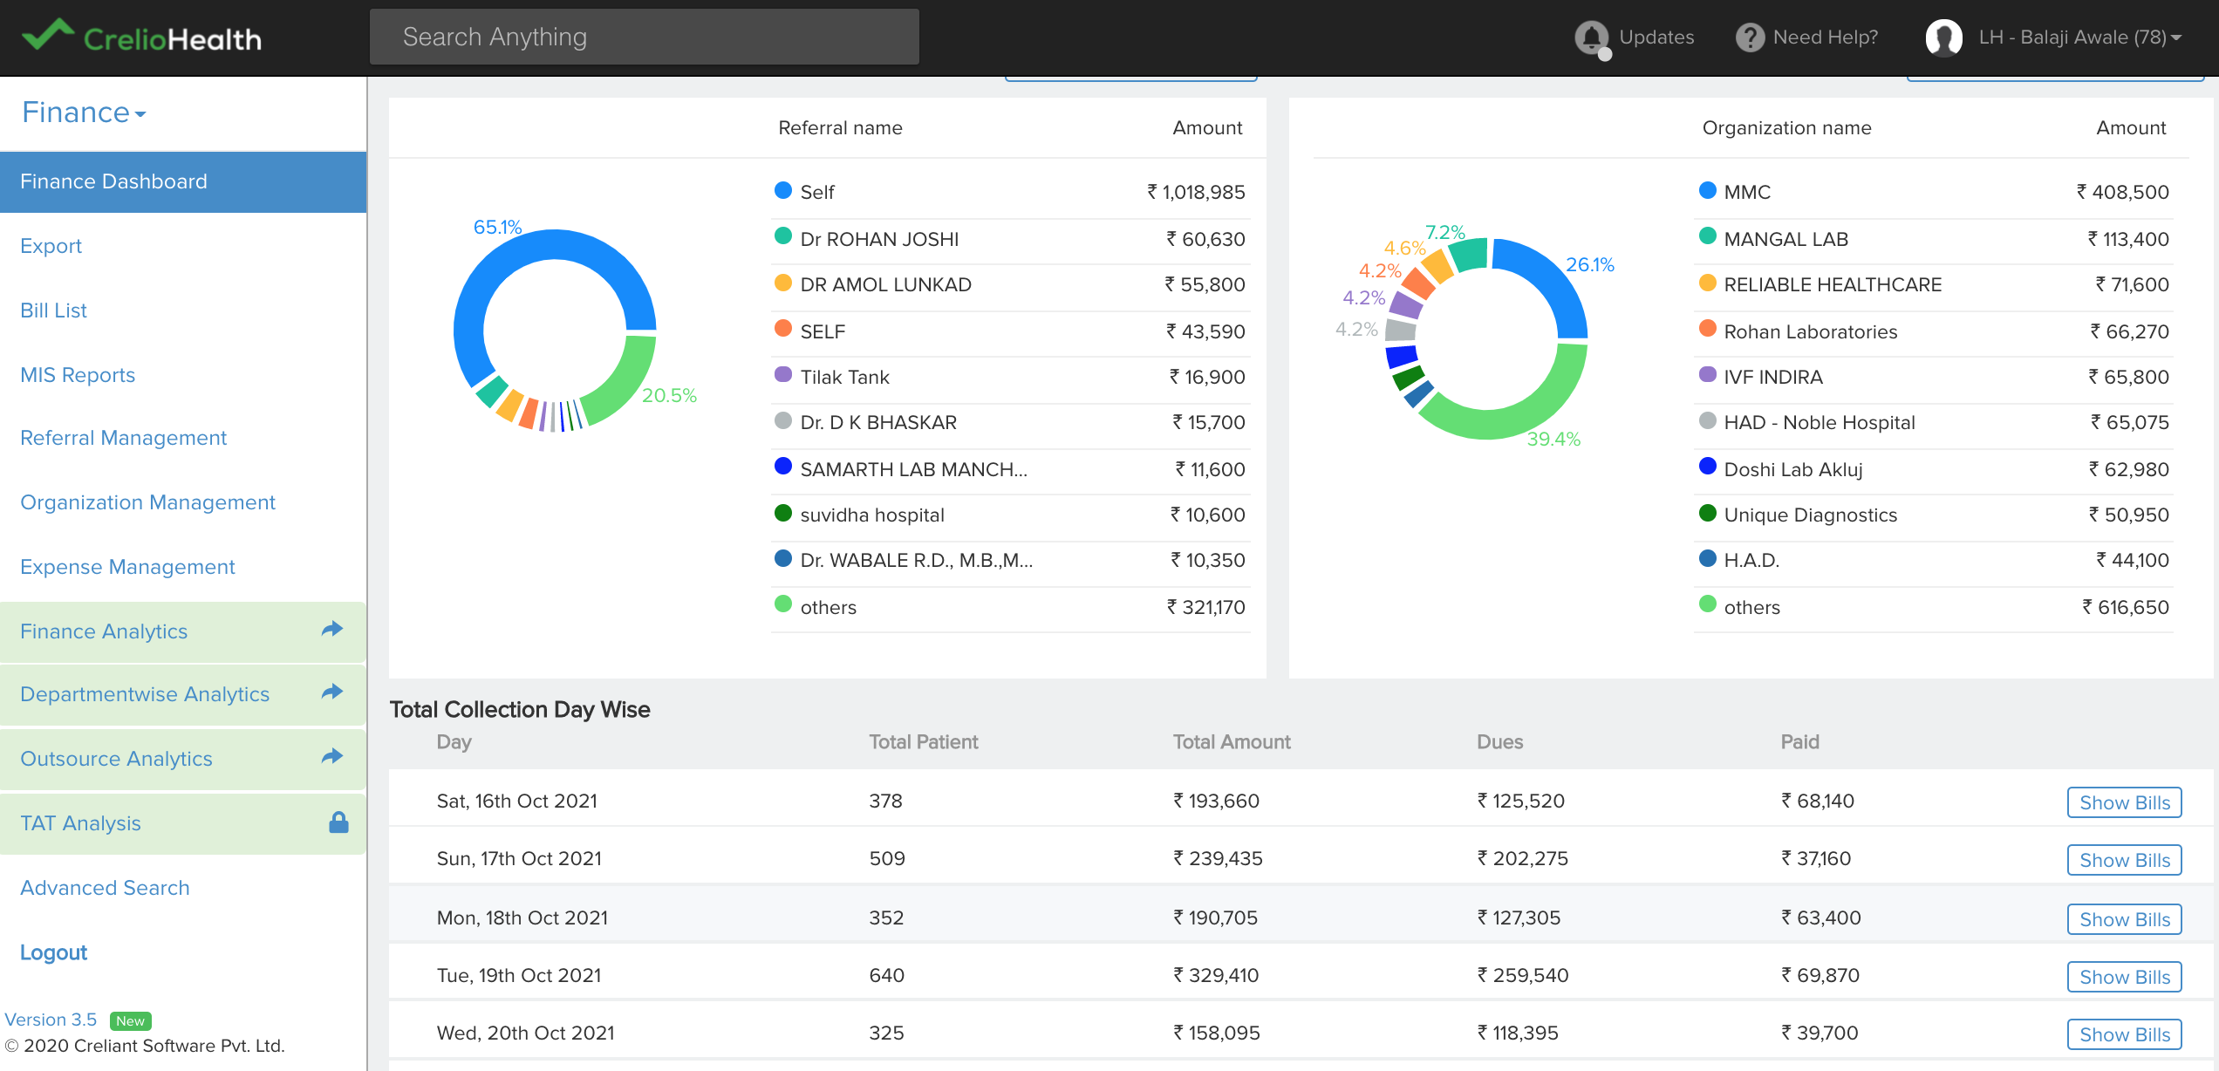
Task: Open the Export page
Action: (x=51, y=246)
